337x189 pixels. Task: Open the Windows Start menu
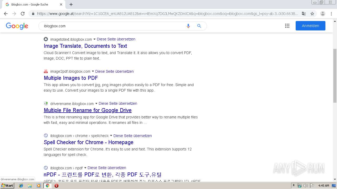pyautogui.click(x=7, y=186)
